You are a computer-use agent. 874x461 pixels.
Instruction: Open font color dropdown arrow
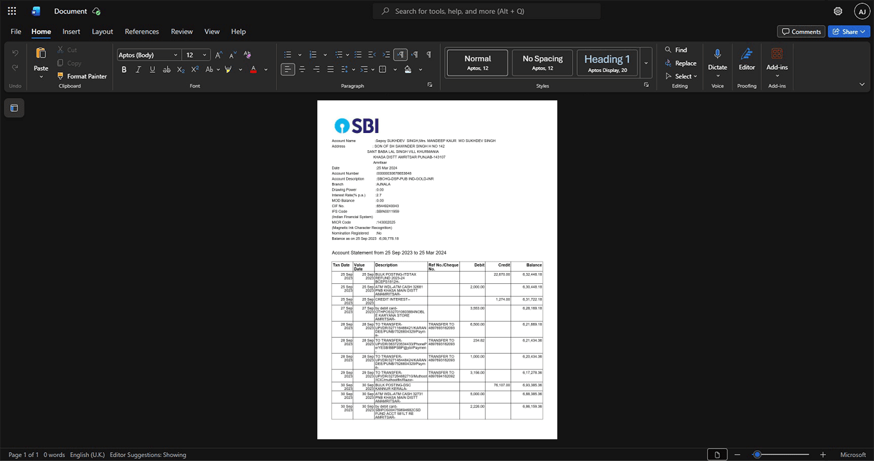click(266, 69)
